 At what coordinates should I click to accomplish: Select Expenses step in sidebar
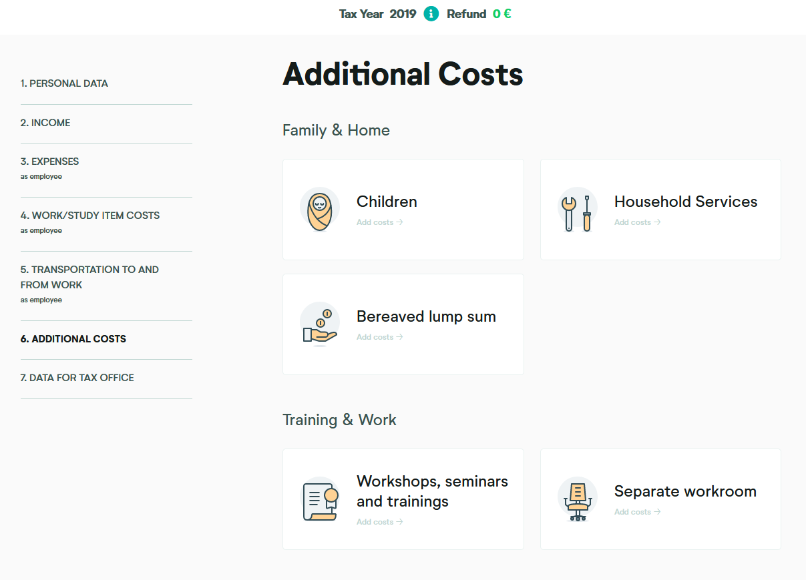[x=50, y=162]
